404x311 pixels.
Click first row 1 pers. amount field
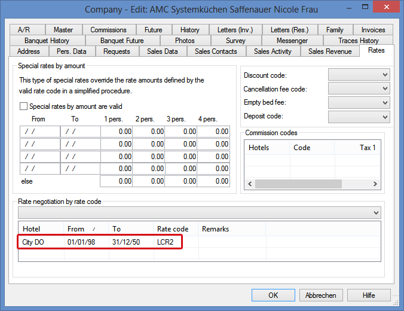(117, 132)
